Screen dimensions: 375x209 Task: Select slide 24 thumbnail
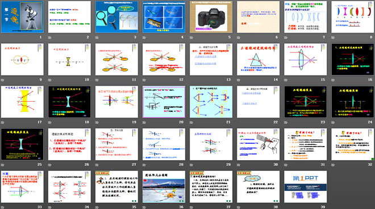coord(353,102)
